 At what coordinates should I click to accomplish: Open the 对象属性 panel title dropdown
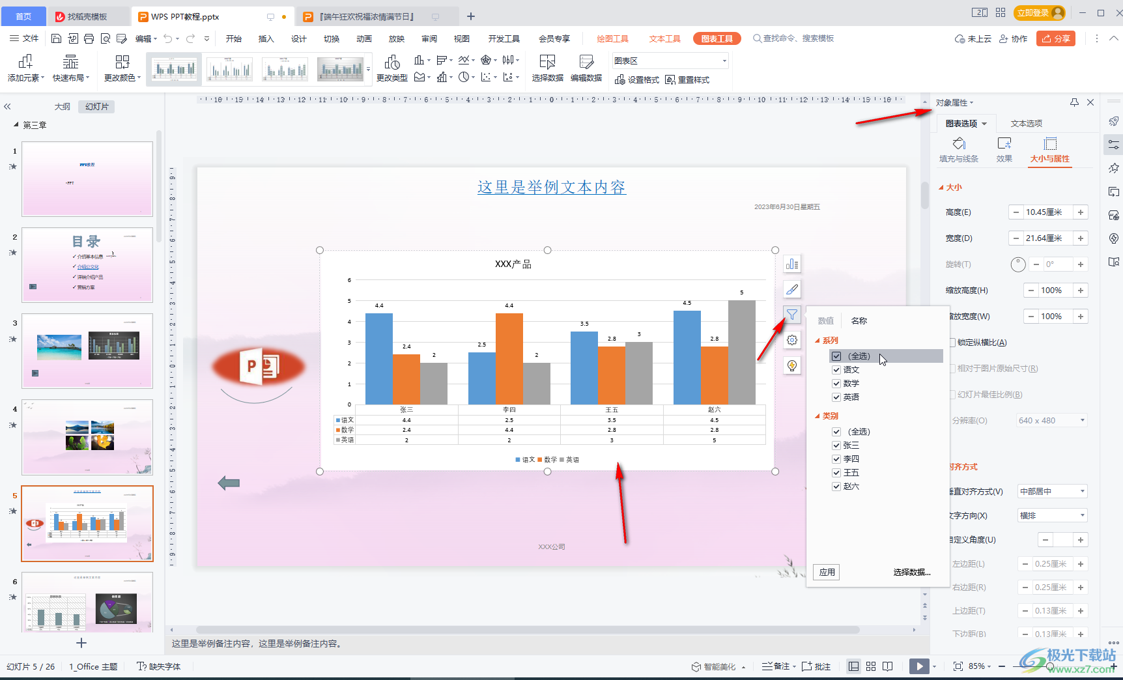972,103
